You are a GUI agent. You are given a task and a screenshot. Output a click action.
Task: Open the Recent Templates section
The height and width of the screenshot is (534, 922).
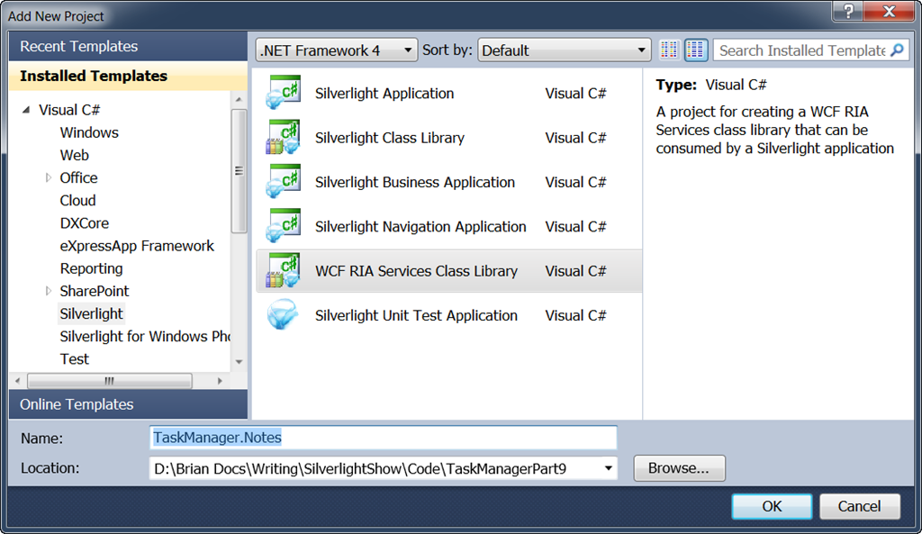[128, 46]
